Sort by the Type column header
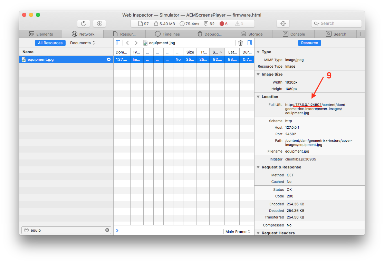This screenshot has width=384, height=263. tap(137, 52)
